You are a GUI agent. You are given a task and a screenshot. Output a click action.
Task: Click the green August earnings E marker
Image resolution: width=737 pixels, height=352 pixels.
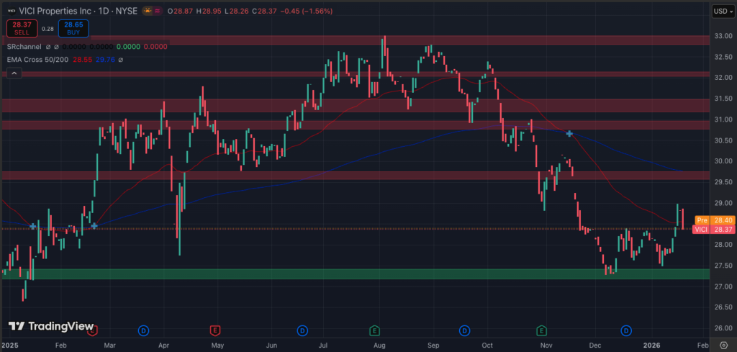pyautogui.click(x=374, y=331)
